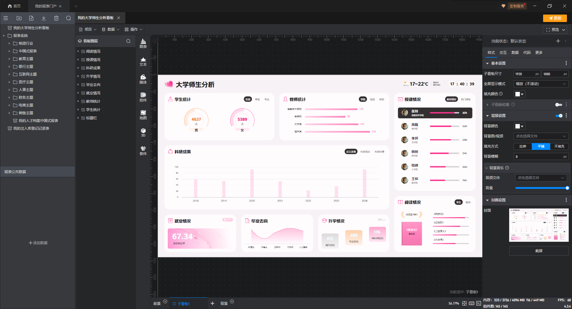Click 添加数据 to add data
Screen dimensions: 572x309
38,243
